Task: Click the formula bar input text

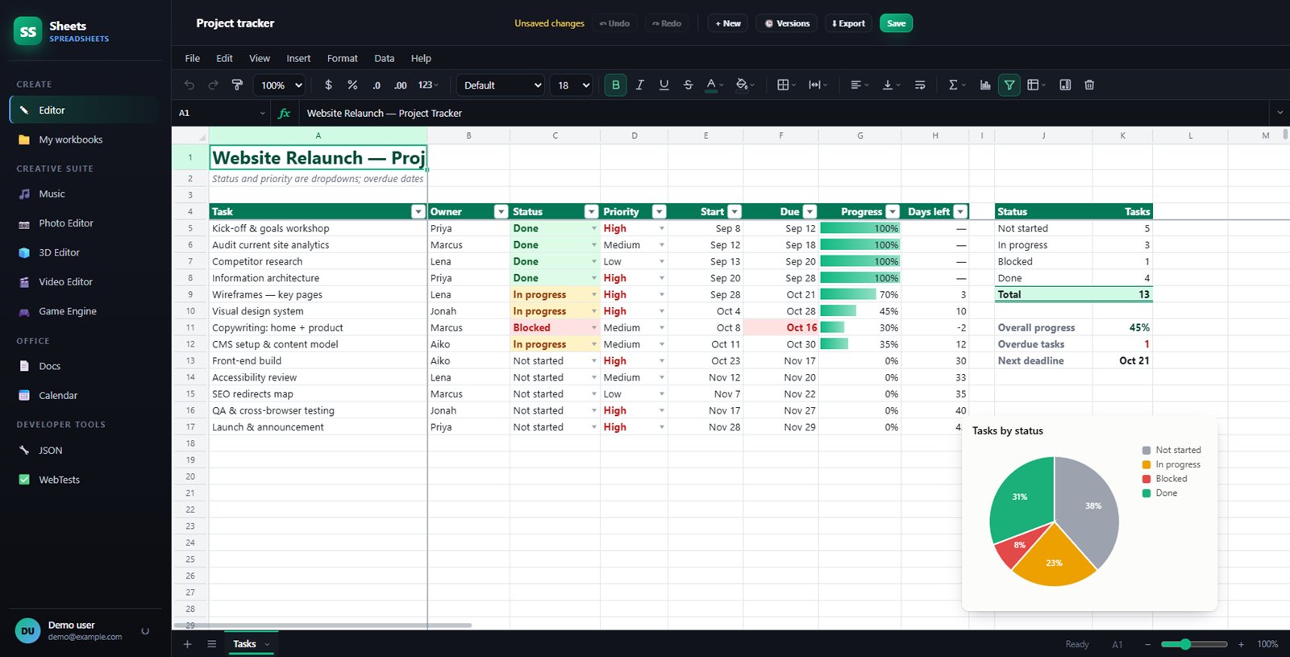Action: tap(384, 113)
